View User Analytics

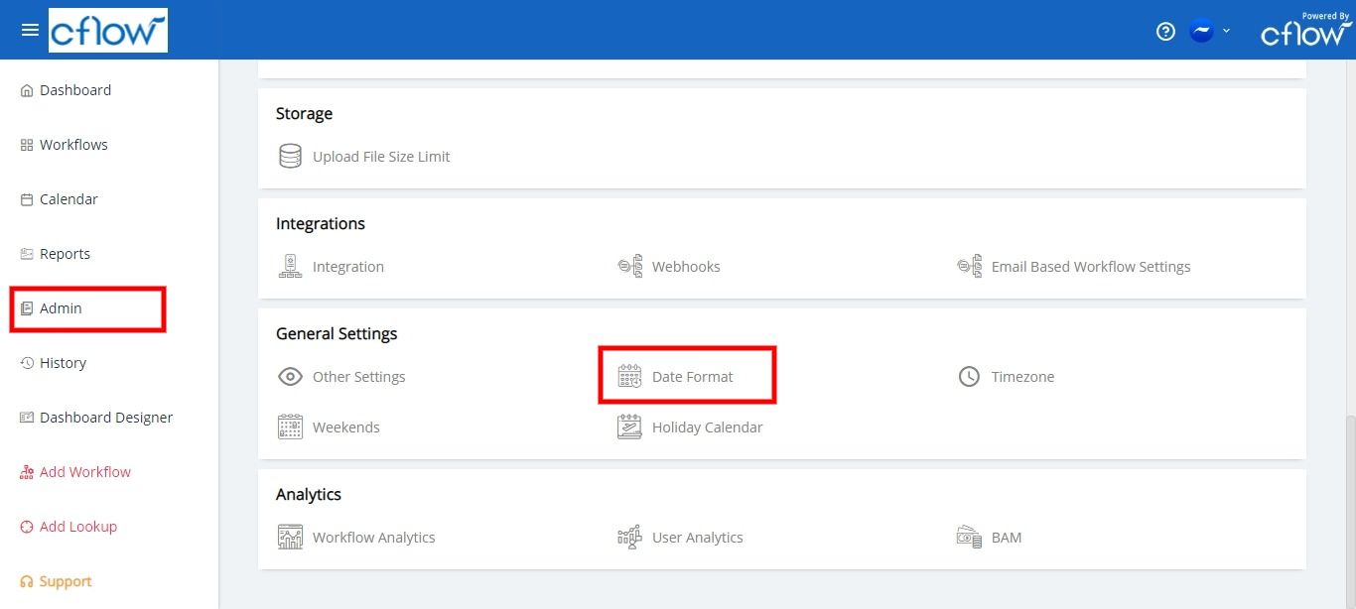(x=697, y=537)
